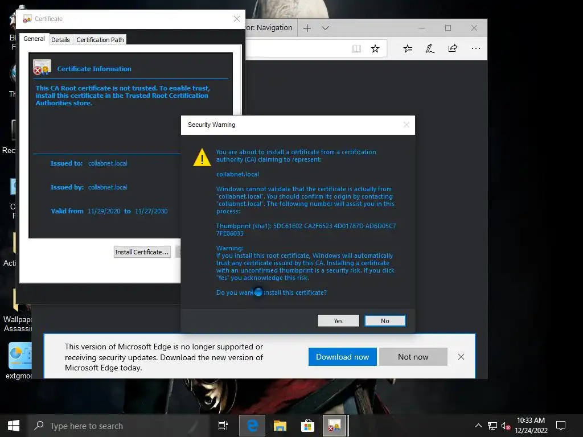Click the sha1 Thumbprint text line
The image size is (583, 437).
306,230
